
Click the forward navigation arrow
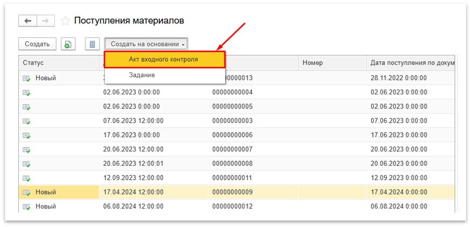pos(45,21)
